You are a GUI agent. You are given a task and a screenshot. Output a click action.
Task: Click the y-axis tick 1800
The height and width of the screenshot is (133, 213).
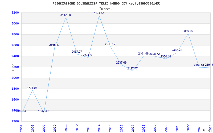pos(15,89)
